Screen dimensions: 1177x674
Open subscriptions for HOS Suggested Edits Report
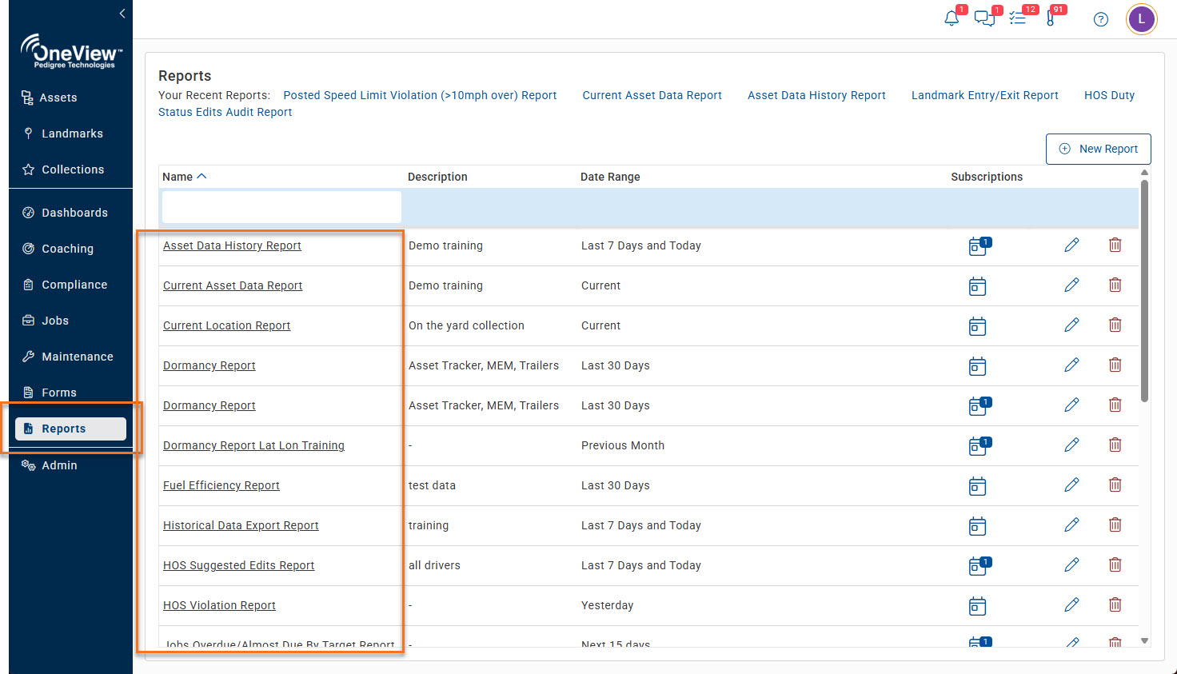point(978,566)
